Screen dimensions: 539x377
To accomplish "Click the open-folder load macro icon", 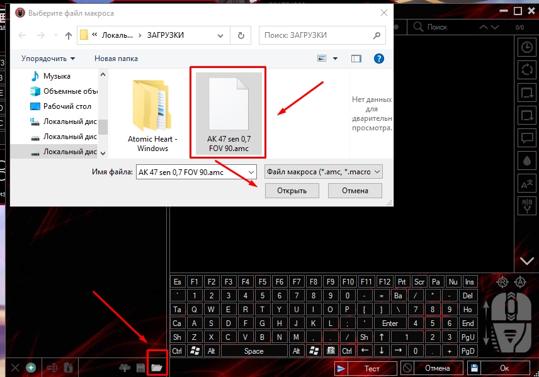I will point(157,367).
